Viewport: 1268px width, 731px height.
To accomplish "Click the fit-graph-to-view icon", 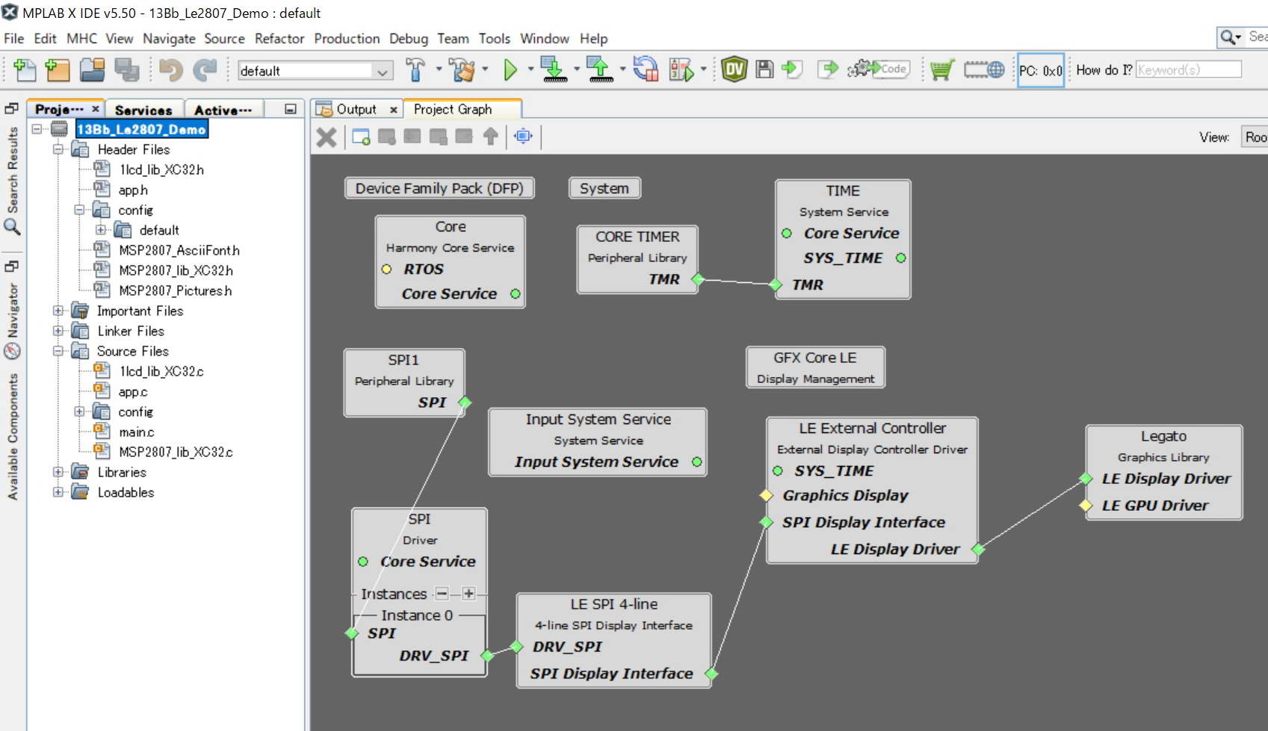I will click(523, 137).
